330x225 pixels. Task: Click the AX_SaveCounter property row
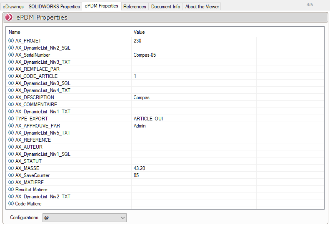point(32,175)
